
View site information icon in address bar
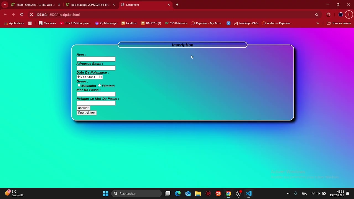click(32, 15)
